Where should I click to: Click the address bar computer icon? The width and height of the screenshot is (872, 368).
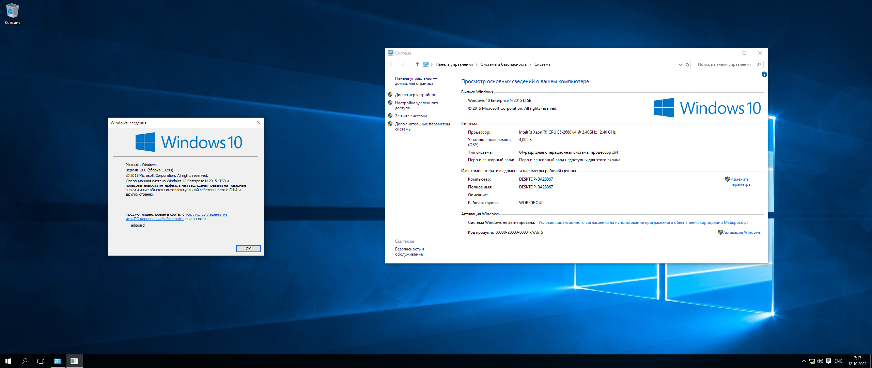(x=426, y=64)
